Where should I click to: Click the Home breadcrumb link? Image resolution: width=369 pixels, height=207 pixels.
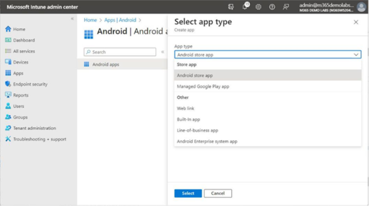point(91,20)
